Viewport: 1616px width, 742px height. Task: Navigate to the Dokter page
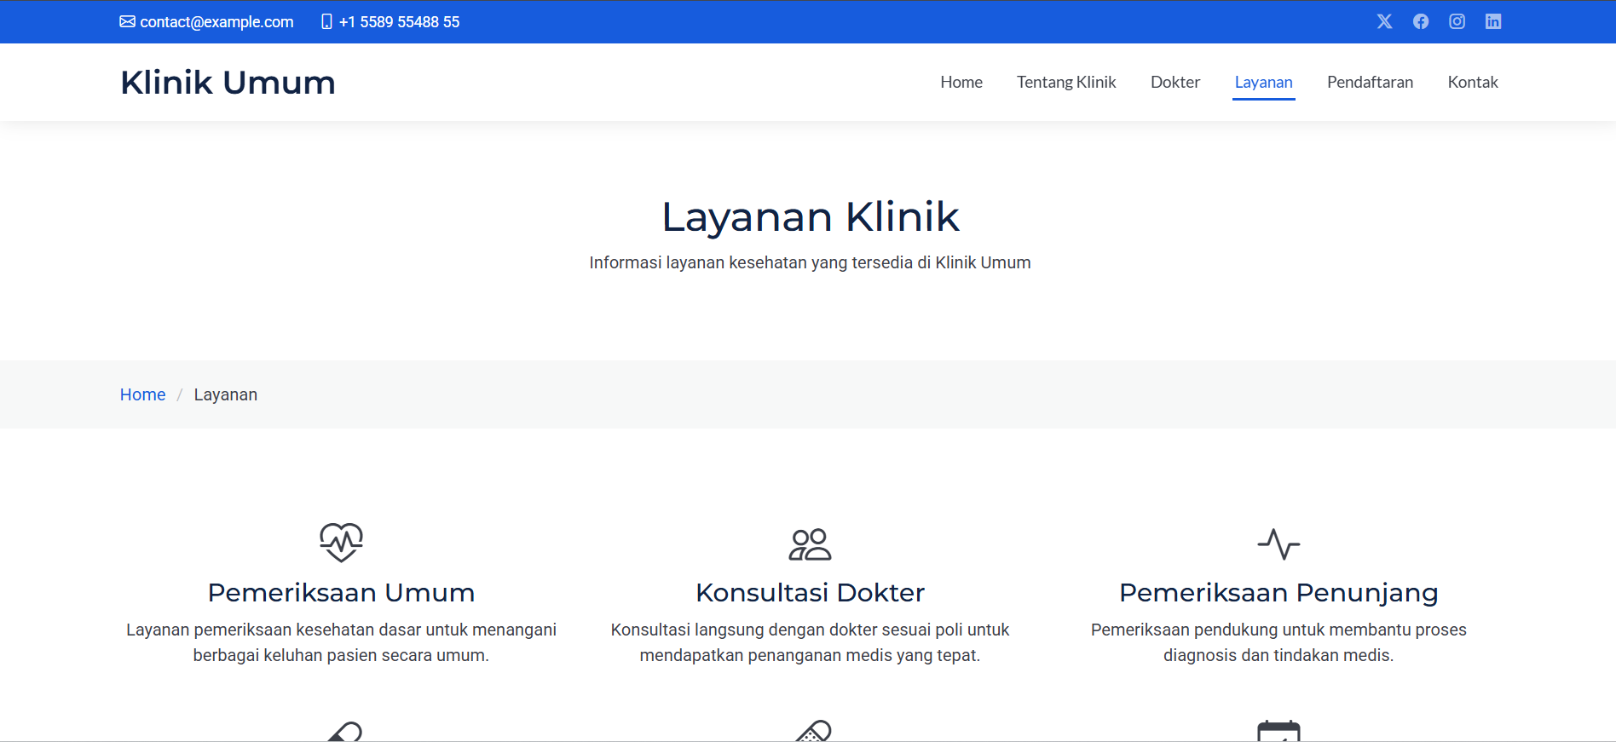click(x=1175, y=82)
